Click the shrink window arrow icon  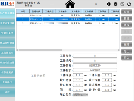point(122,4)
